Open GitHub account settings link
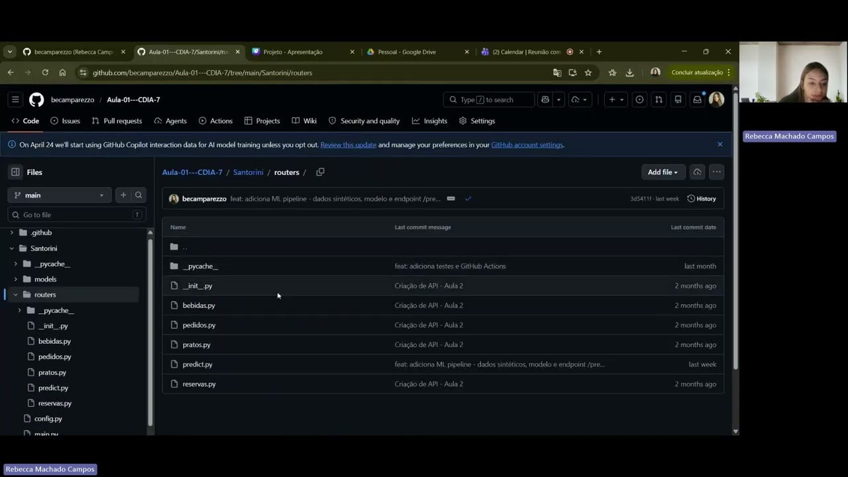This screenshot has width=848, height=477. (527, 144)
